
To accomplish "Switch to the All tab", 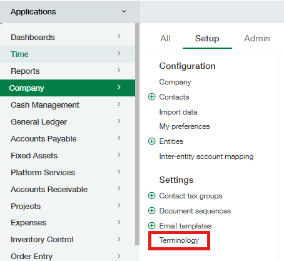I will point(165,38).
